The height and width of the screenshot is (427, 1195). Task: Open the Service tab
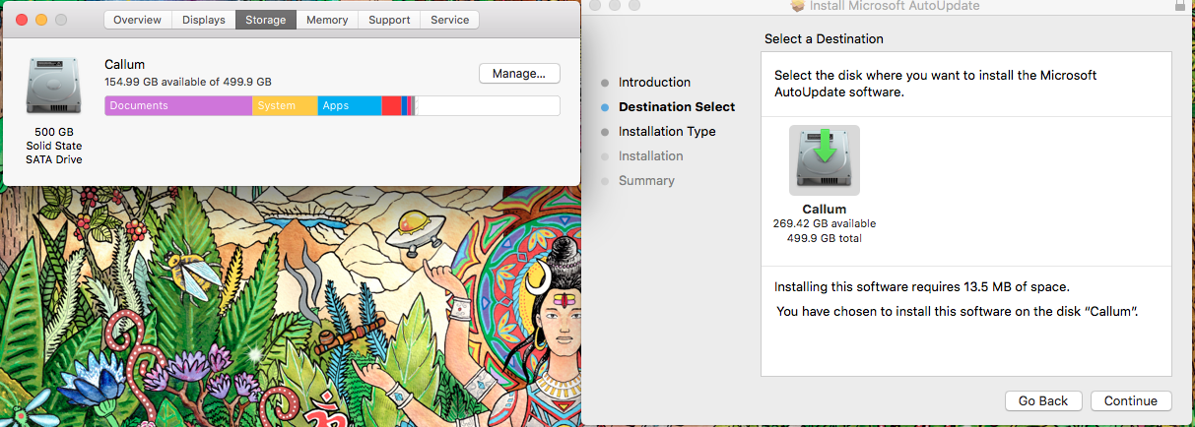450,20
